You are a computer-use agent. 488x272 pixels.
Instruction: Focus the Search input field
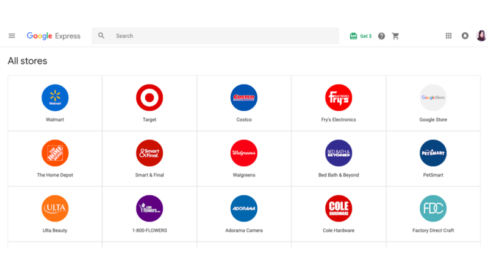click(x=215, y=36)
